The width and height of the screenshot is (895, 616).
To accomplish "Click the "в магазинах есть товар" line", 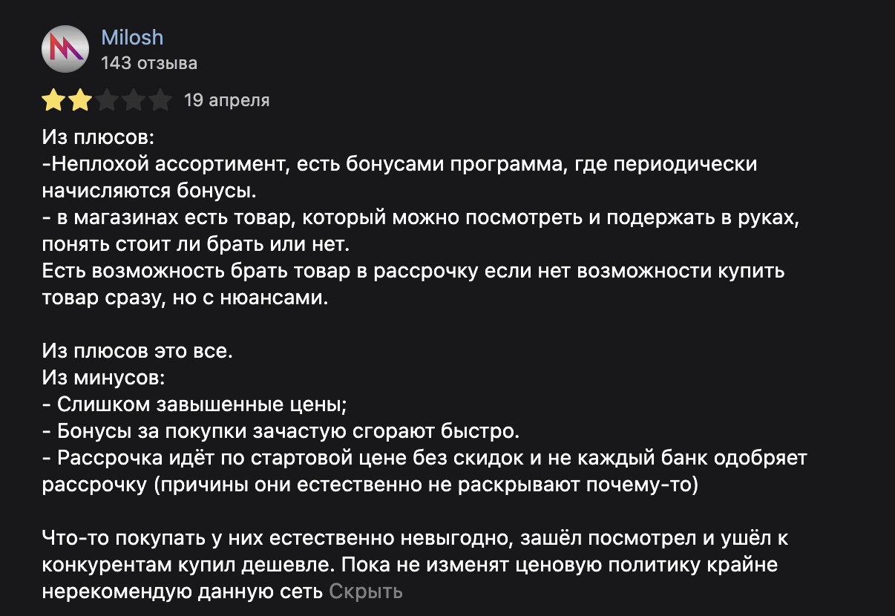I will 423,218.
